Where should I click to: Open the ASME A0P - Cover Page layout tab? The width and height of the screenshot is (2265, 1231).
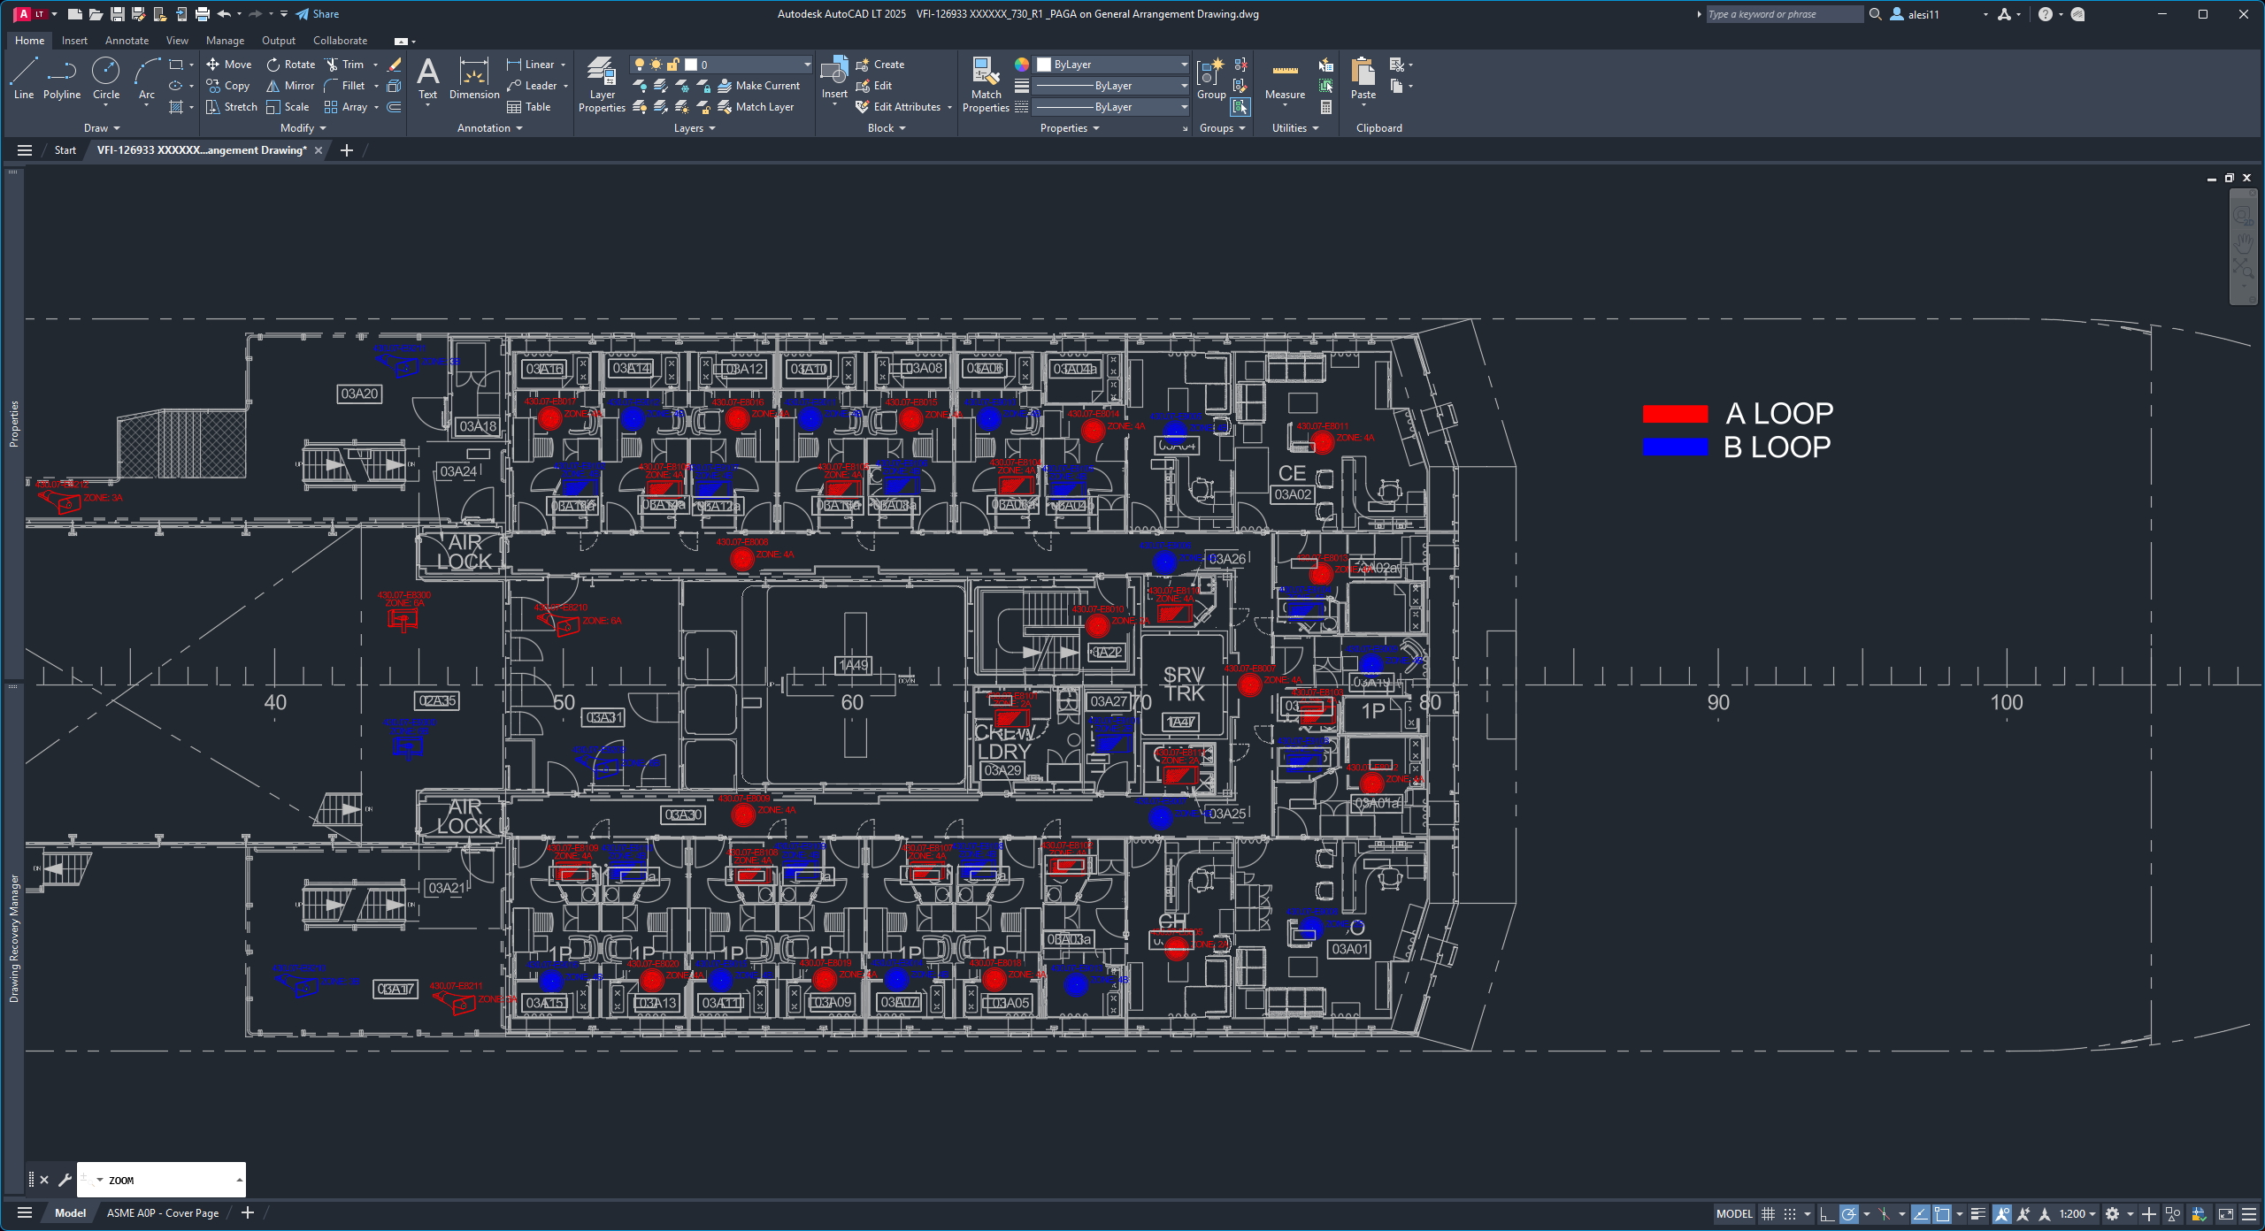click(163, 1212)
